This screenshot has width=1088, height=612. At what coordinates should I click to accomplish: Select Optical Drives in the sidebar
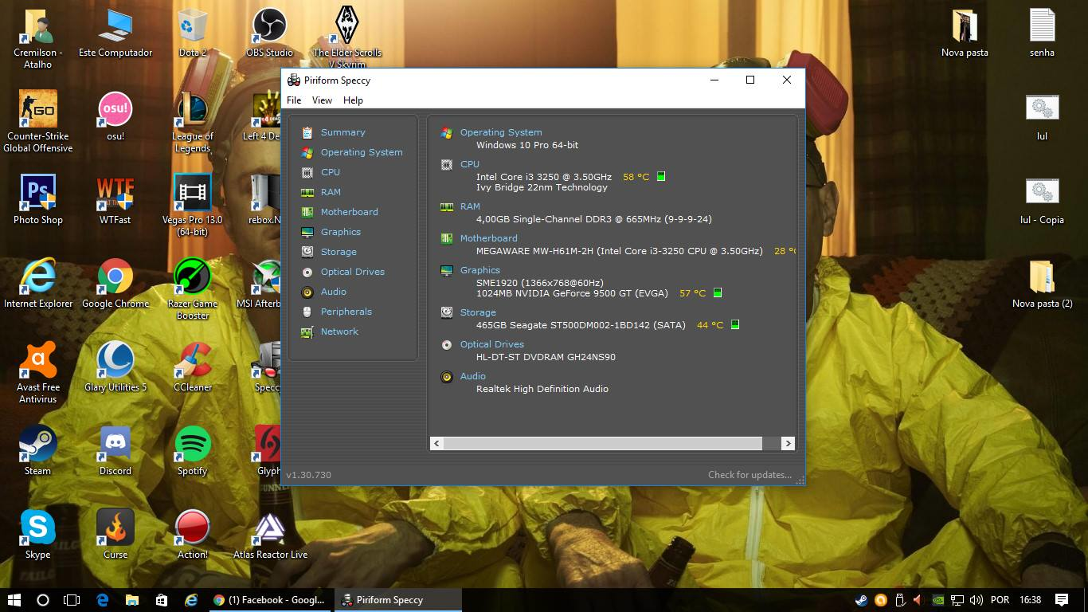coord(352,272)
